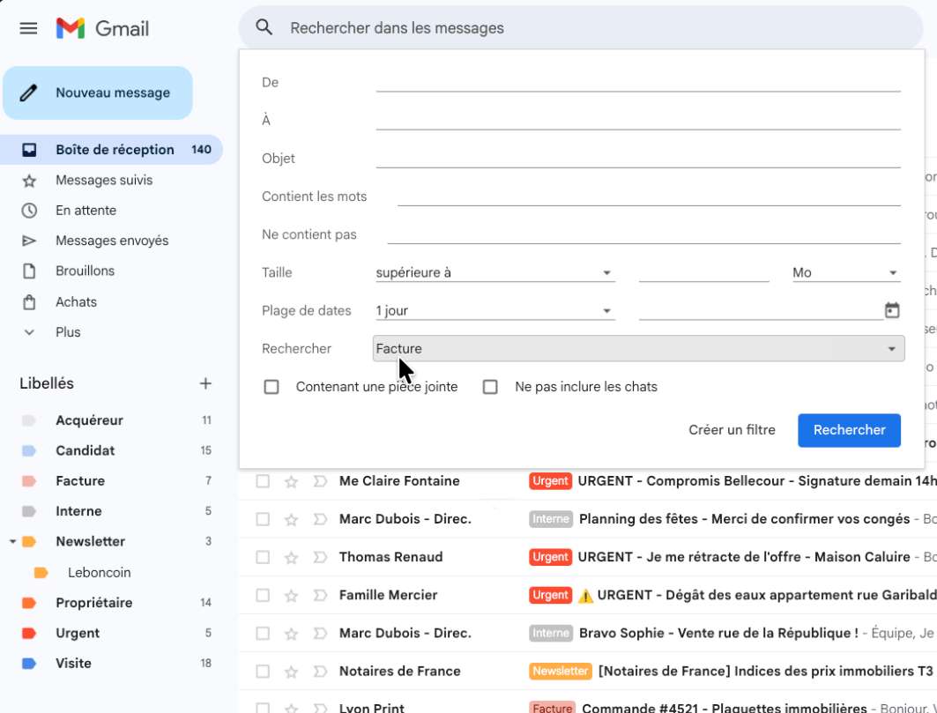
Task: Select the Marc Dubois planning email checkbox
Action: point(263,519)
